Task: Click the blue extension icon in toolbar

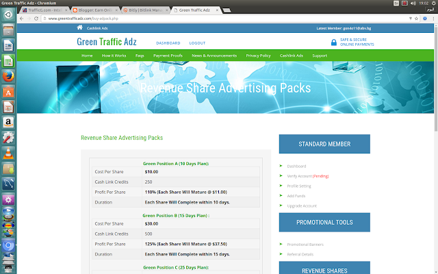Action: pyautogui.click(x=425, y=18)
